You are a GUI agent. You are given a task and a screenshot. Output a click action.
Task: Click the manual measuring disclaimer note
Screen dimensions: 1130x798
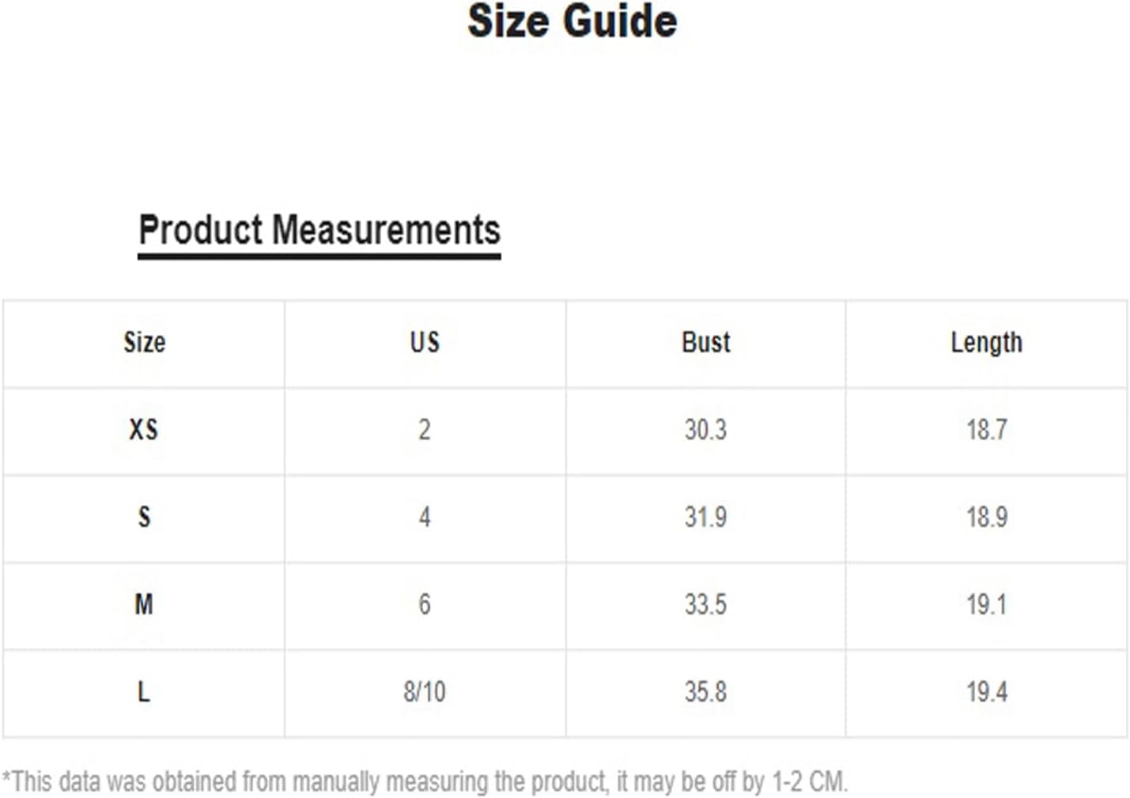pyautogui.click(x=425, y=781)
